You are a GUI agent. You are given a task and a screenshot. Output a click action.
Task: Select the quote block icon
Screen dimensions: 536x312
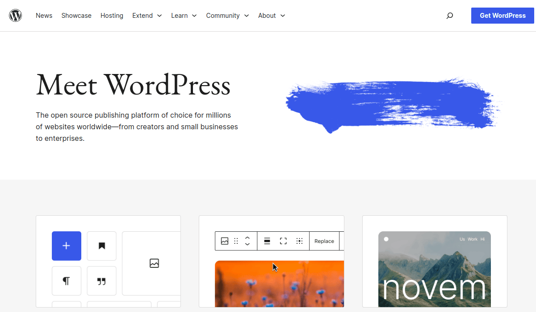click(101, 281)
